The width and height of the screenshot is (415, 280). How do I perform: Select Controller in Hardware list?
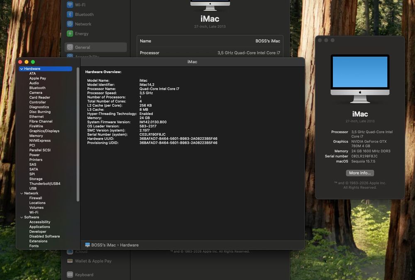[x=38, y=102]
